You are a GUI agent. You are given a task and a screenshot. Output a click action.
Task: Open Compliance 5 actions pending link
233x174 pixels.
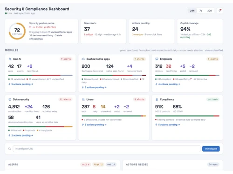[168, 125]
